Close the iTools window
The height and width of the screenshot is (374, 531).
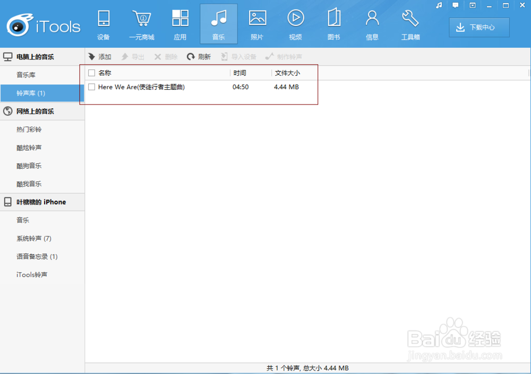point(522,5)
